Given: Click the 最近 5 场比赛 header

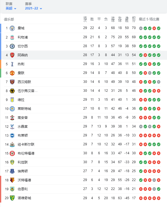Looking at the screenshot, I should tap(149, 19).
